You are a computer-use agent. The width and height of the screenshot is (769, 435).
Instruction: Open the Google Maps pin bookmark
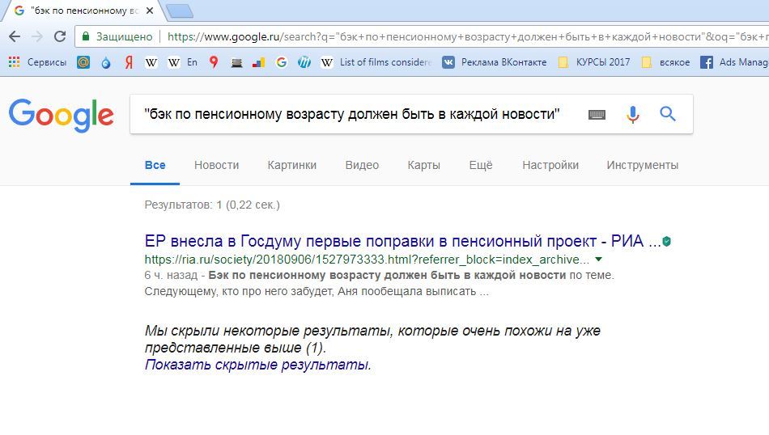coord(214,62)
